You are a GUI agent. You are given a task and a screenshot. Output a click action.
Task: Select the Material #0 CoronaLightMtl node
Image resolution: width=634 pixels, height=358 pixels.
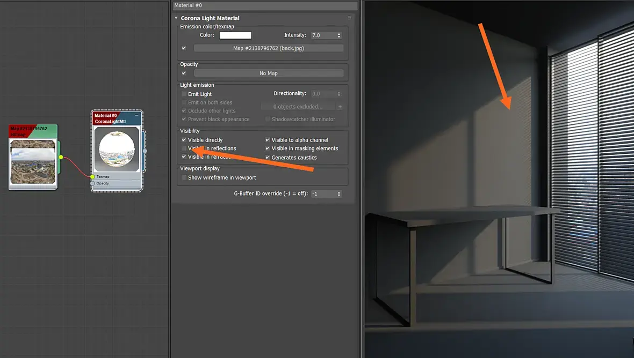pyautogui.click(x=117, y=118)
